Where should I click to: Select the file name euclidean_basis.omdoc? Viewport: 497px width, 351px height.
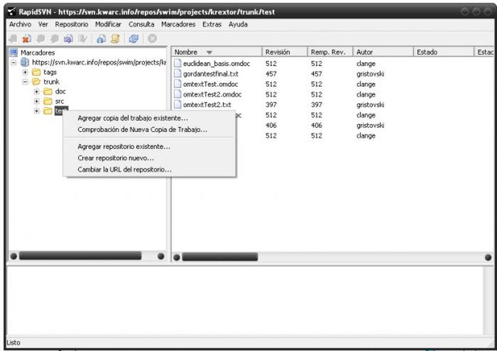click(216, 64)
